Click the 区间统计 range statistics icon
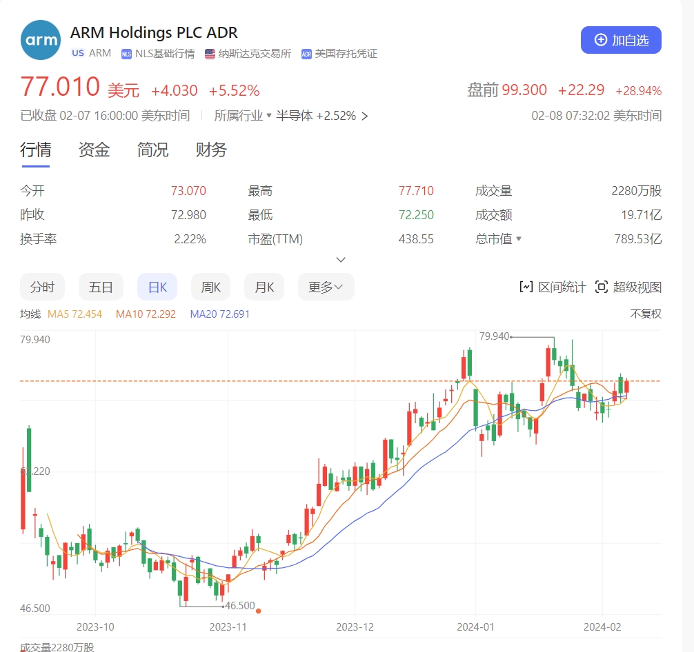The height and width of the screenshot is (652, 694). click(526, 287)
